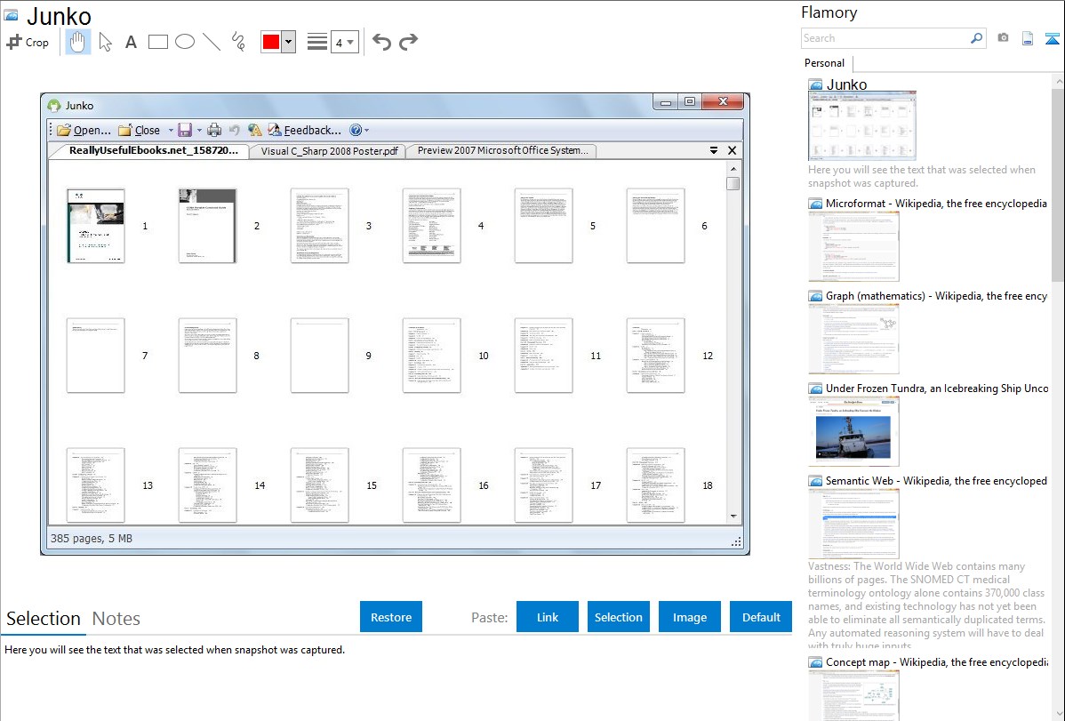Pick the freehand scribble tool

click(238, 42)
